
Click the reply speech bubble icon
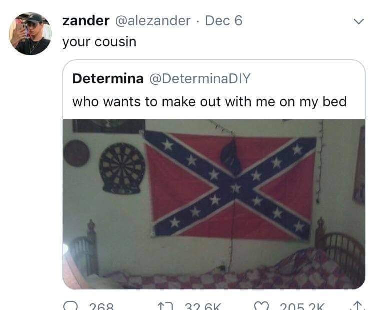[x=71, y=306]
